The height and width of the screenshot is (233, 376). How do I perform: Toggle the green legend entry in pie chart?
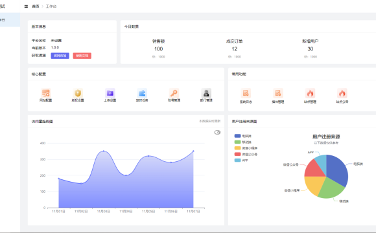[x=242, y=142]
